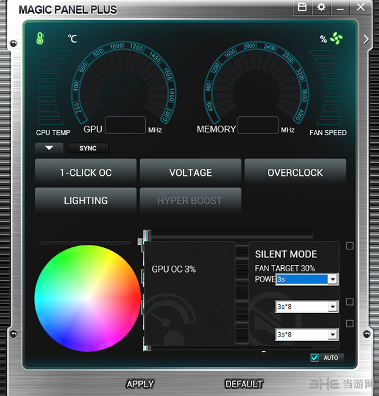Click the green fan speed icon
Screen dimensions: 379x396
click(337, 39)
